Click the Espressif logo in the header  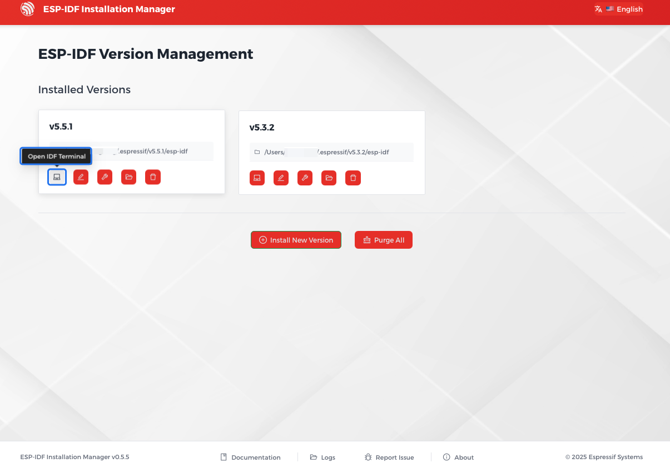pyautogui.click(x=27, y=9)
